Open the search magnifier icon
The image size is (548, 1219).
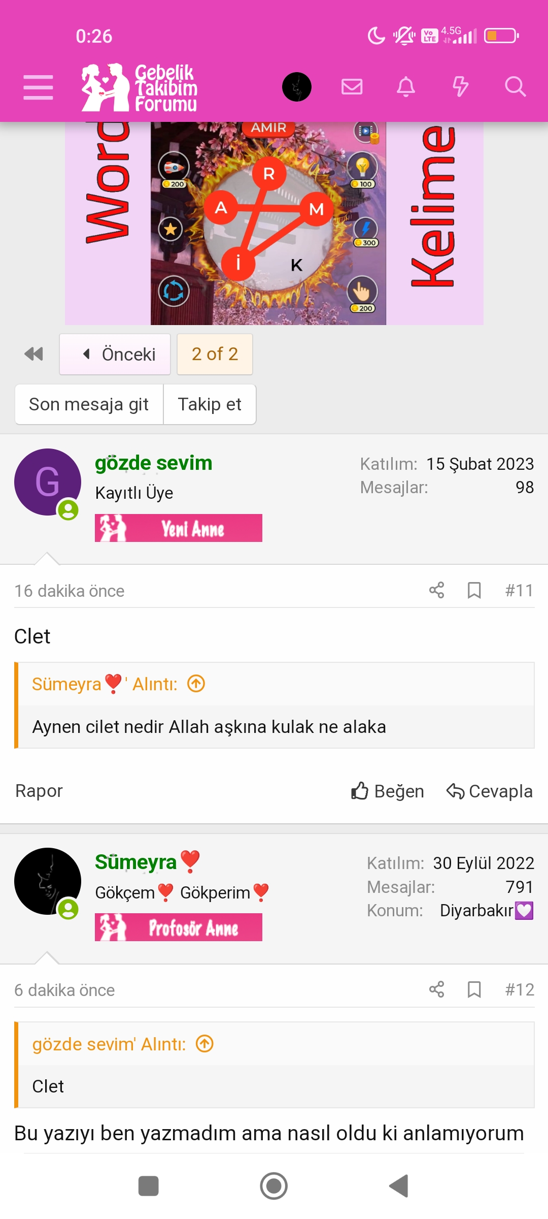tap(515, 87)
